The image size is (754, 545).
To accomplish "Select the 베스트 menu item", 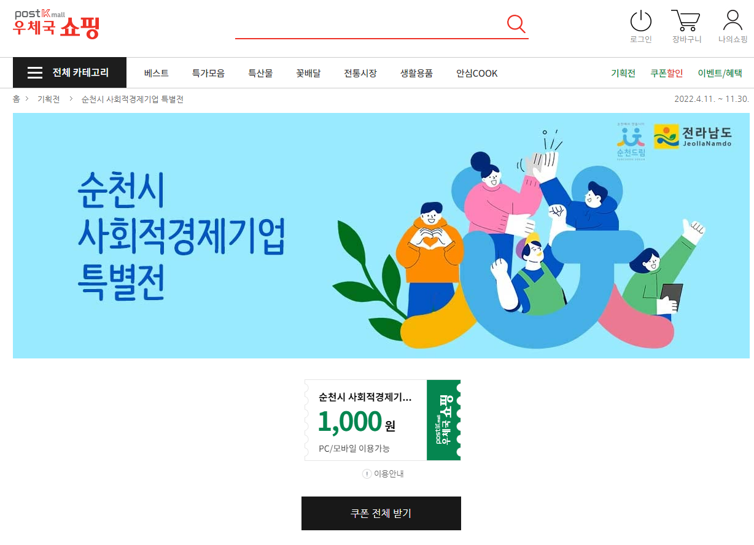I will (157, 73).
